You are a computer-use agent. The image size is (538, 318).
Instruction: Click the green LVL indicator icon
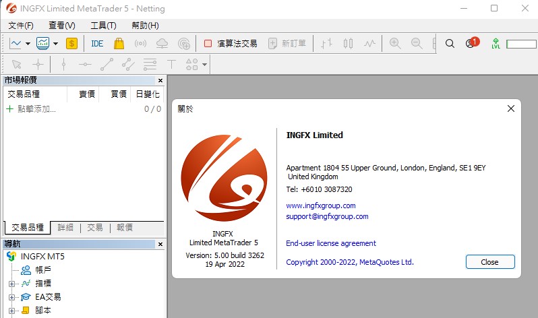(x=496, y=44)
